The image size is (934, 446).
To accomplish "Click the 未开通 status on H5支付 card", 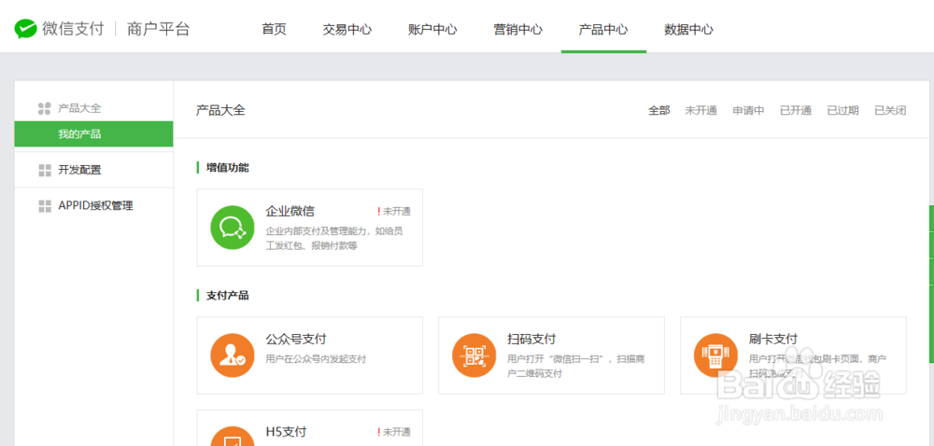I will [x=397, y=432].
